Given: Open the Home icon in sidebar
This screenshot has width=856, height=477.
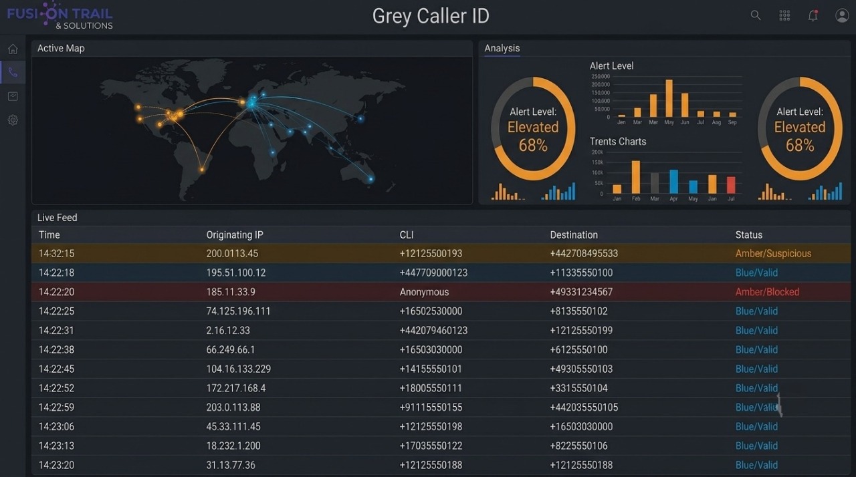Looking at the screenshot, I should (13, 49).
